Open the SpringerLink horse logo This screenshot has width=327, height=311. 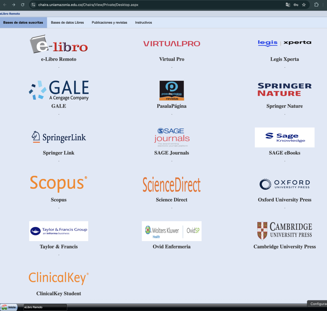pyautogui.click(x=59, y=137)
